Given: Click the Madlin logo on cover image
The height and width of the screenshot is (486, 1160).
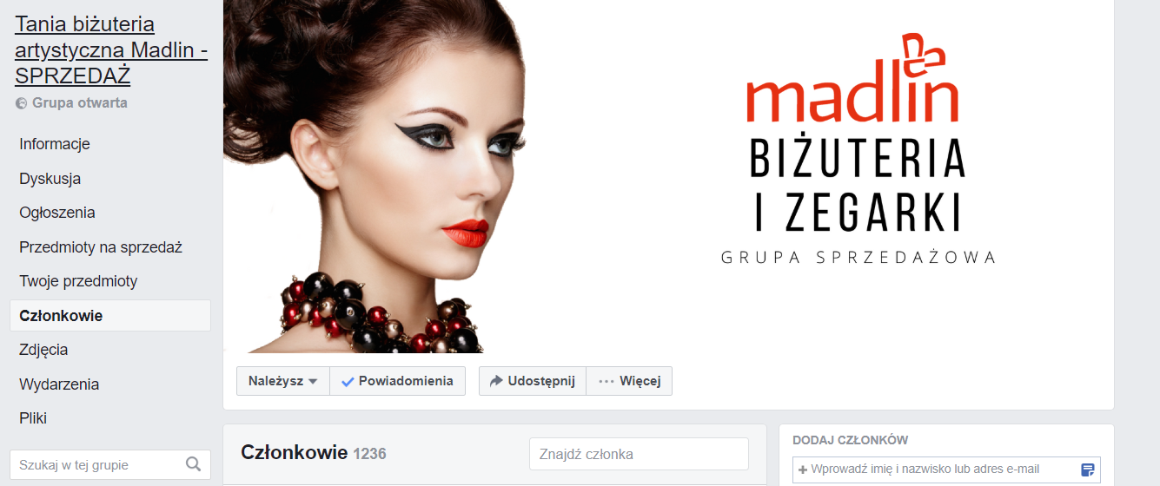Looking at the screenshot, I should (852, 78).
